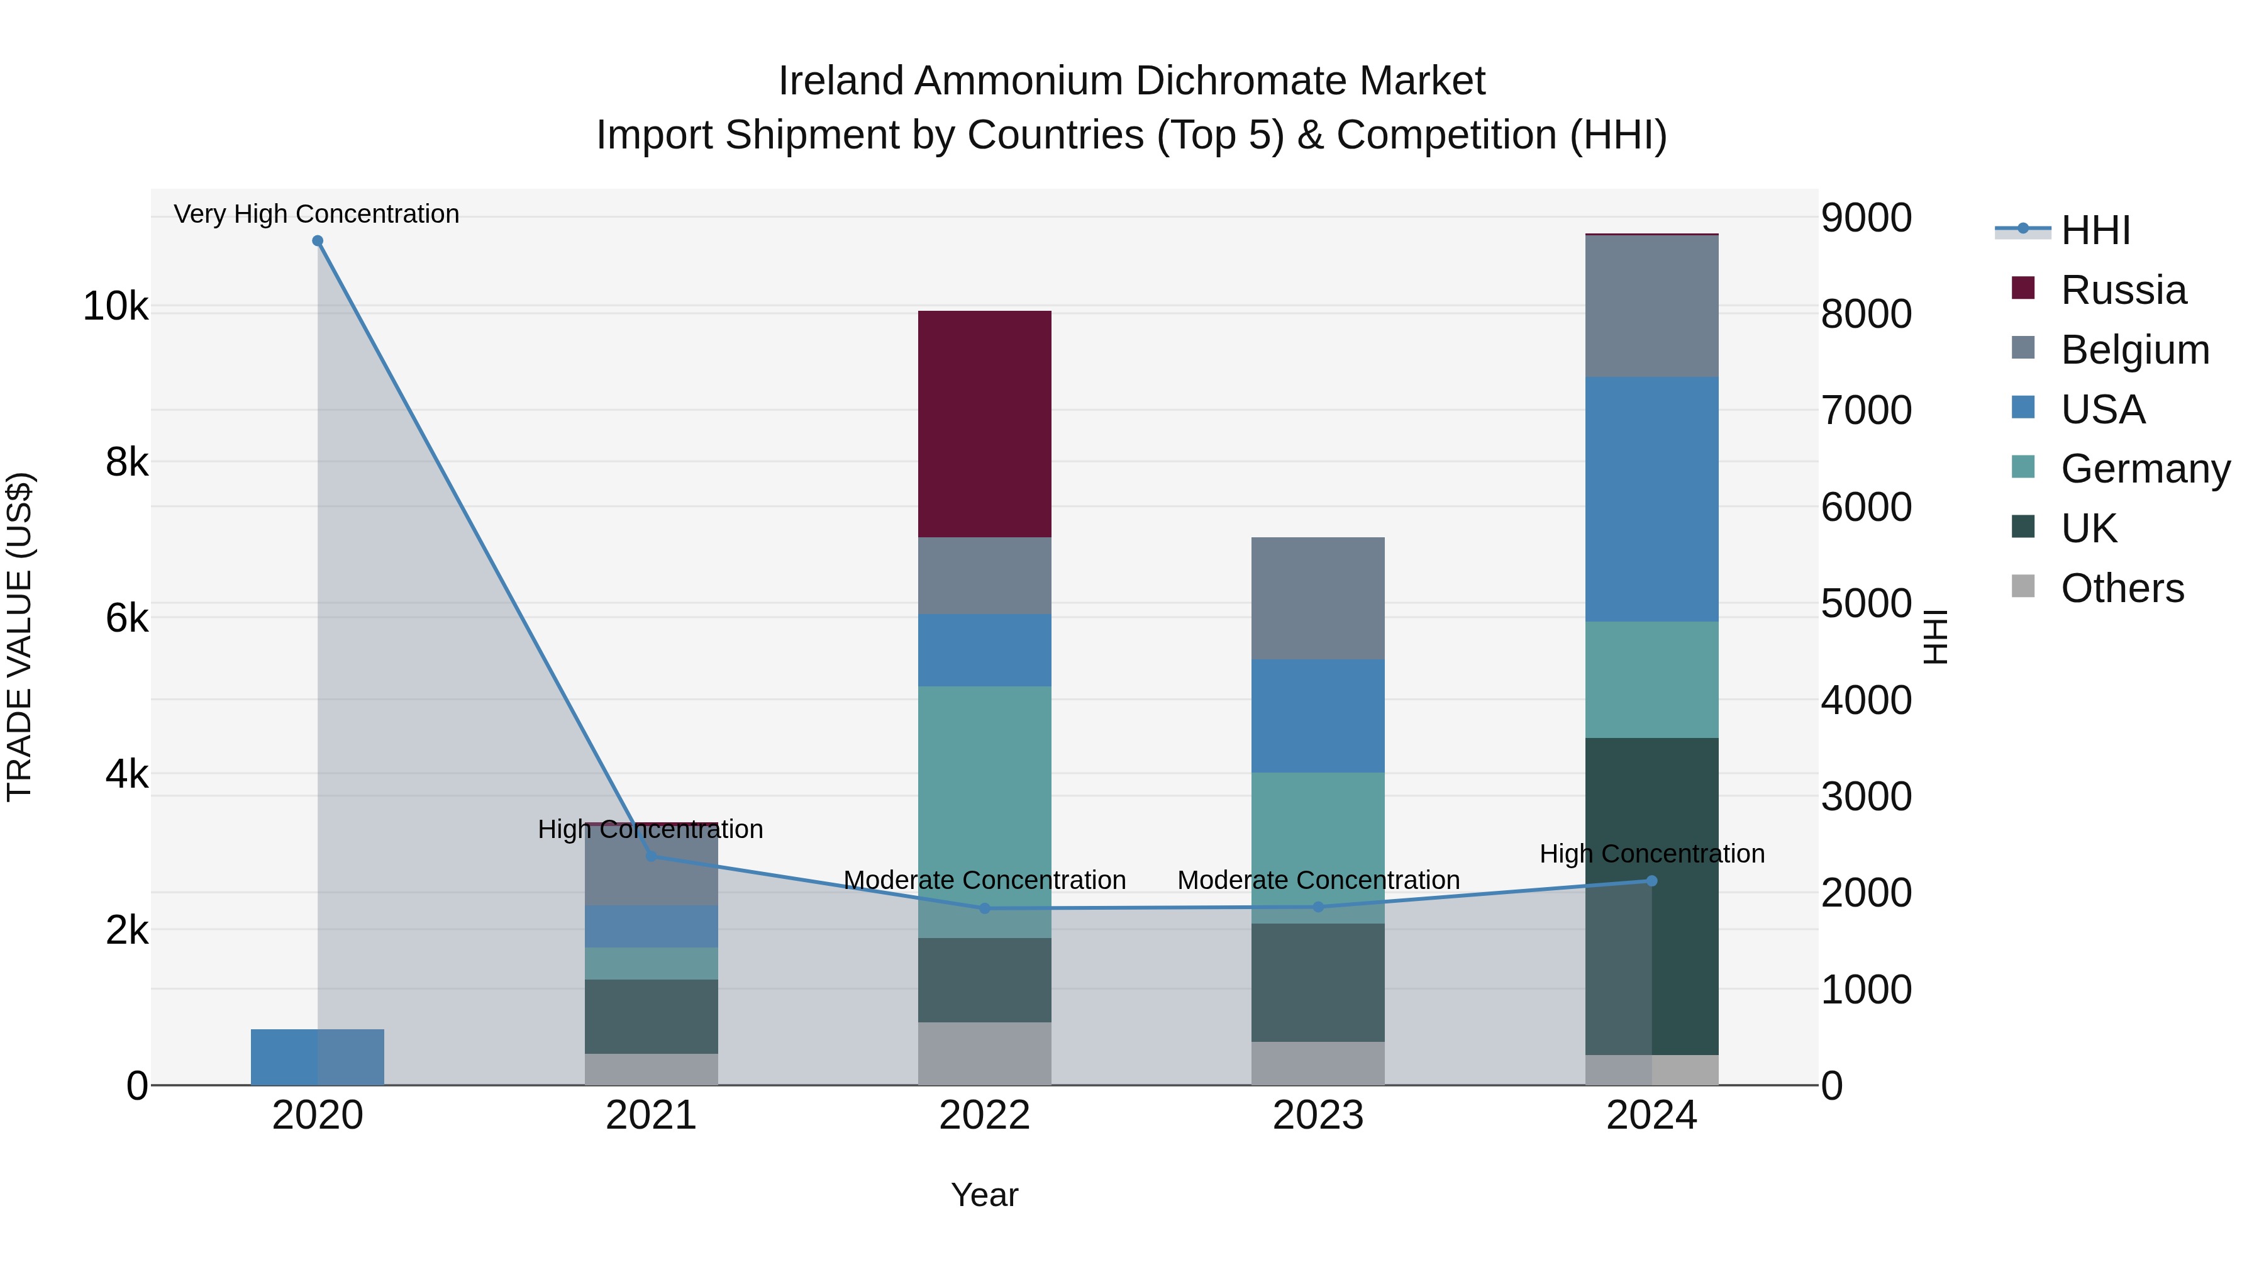Click the Others gray legend swatch
Viewport: 2264px width, 1274px height.
click(x=2023, y=586)
